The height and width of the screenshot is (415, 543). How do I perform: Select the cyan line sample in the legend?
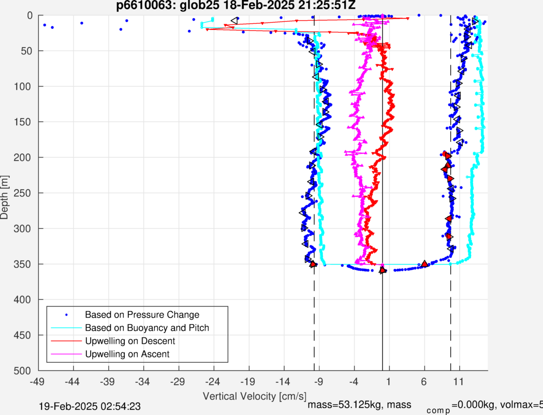tap(66, 328)
